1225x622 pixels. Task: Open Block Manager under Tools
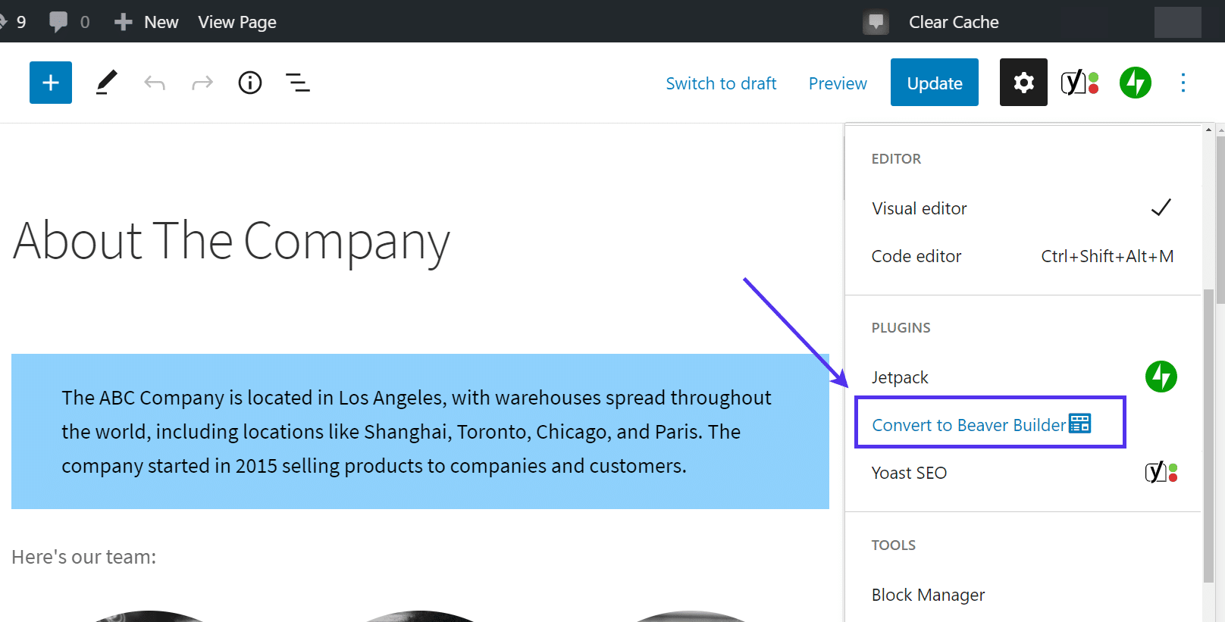(x=929, y=595)
